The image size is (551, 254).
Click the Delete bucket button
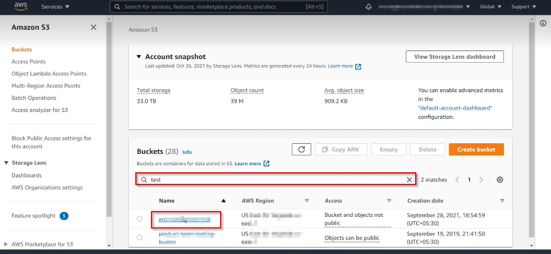point(427,150)
